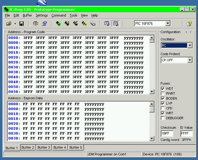
Task: Click Eeprom Data scrollbar down arrow
Action: click(152, 139)
